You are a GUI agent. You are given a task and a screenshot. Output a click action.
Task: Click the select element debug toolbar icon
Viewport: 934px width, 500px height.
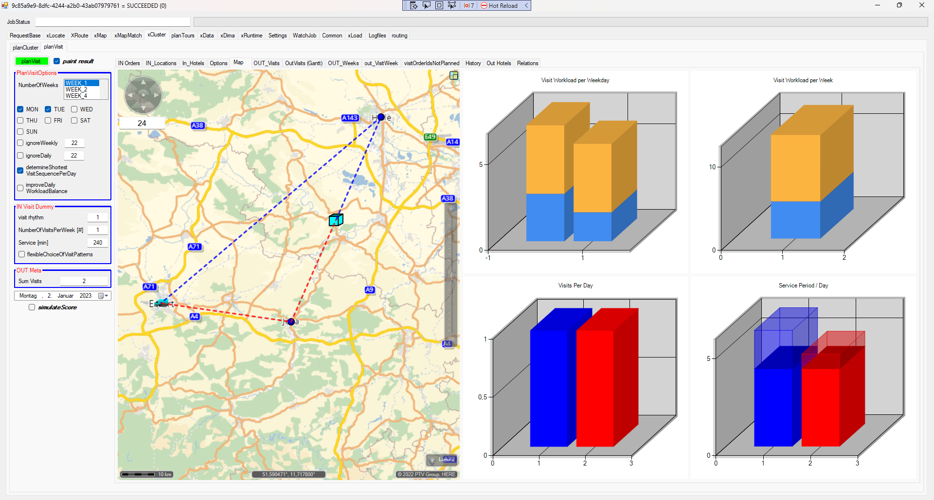427,5
